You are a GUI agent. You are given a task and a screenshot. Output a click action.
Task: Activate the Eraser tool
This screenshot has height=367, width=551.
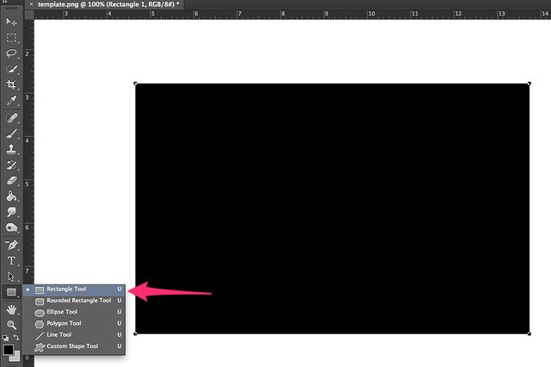[11, 181]
